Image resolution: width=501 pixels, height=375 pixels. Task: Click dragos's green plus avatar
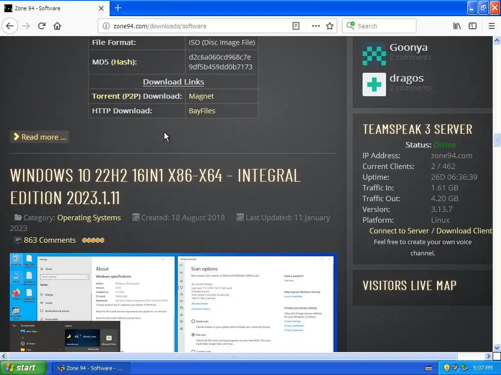(374, 84)
